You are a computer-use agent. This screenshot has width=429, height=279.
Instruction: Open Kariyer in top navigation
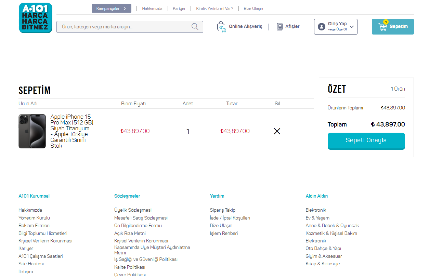[179, 9]
